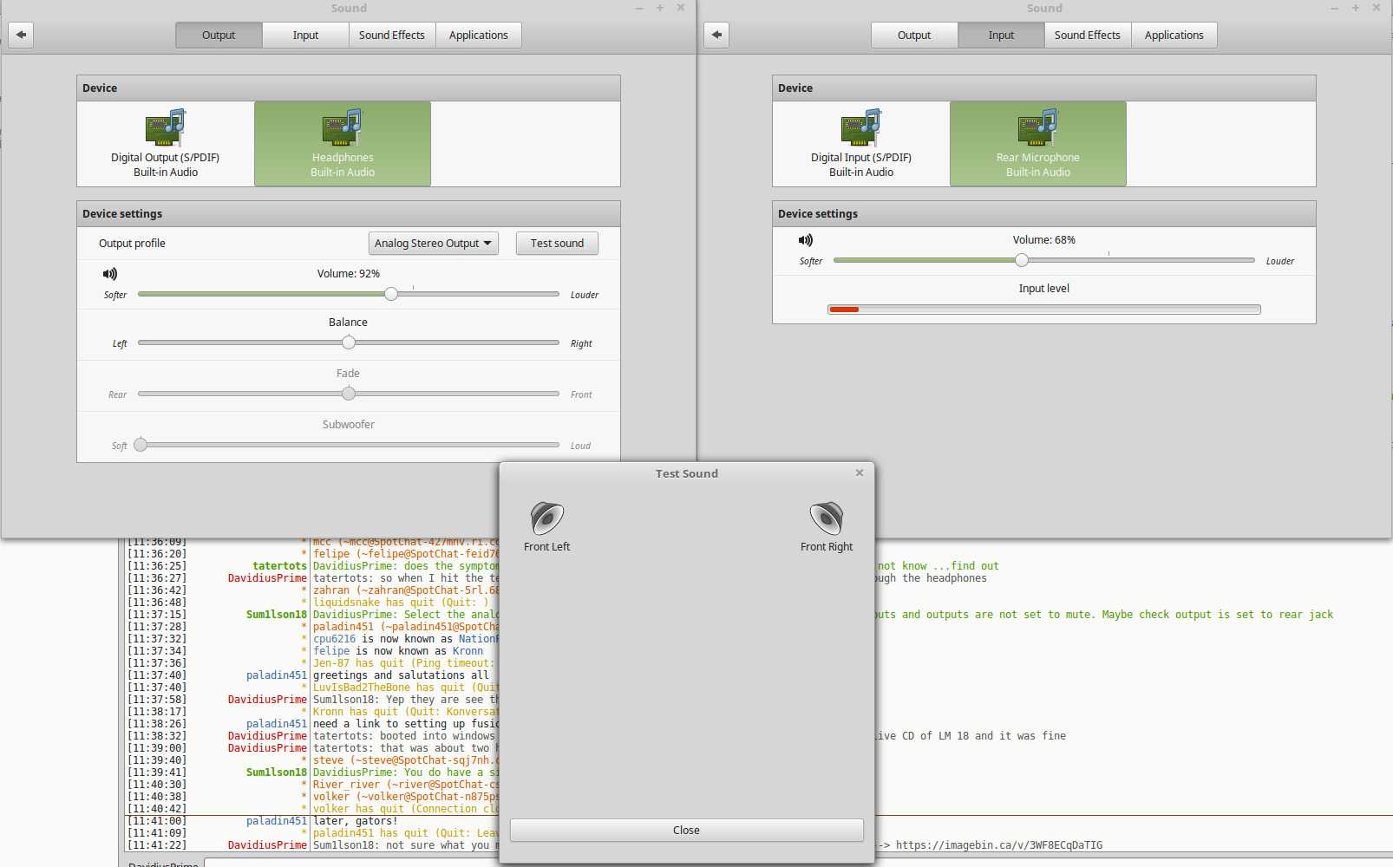Click back arrow in right Sound window
Screen dimensions: 1393x867
click(716, 35)
